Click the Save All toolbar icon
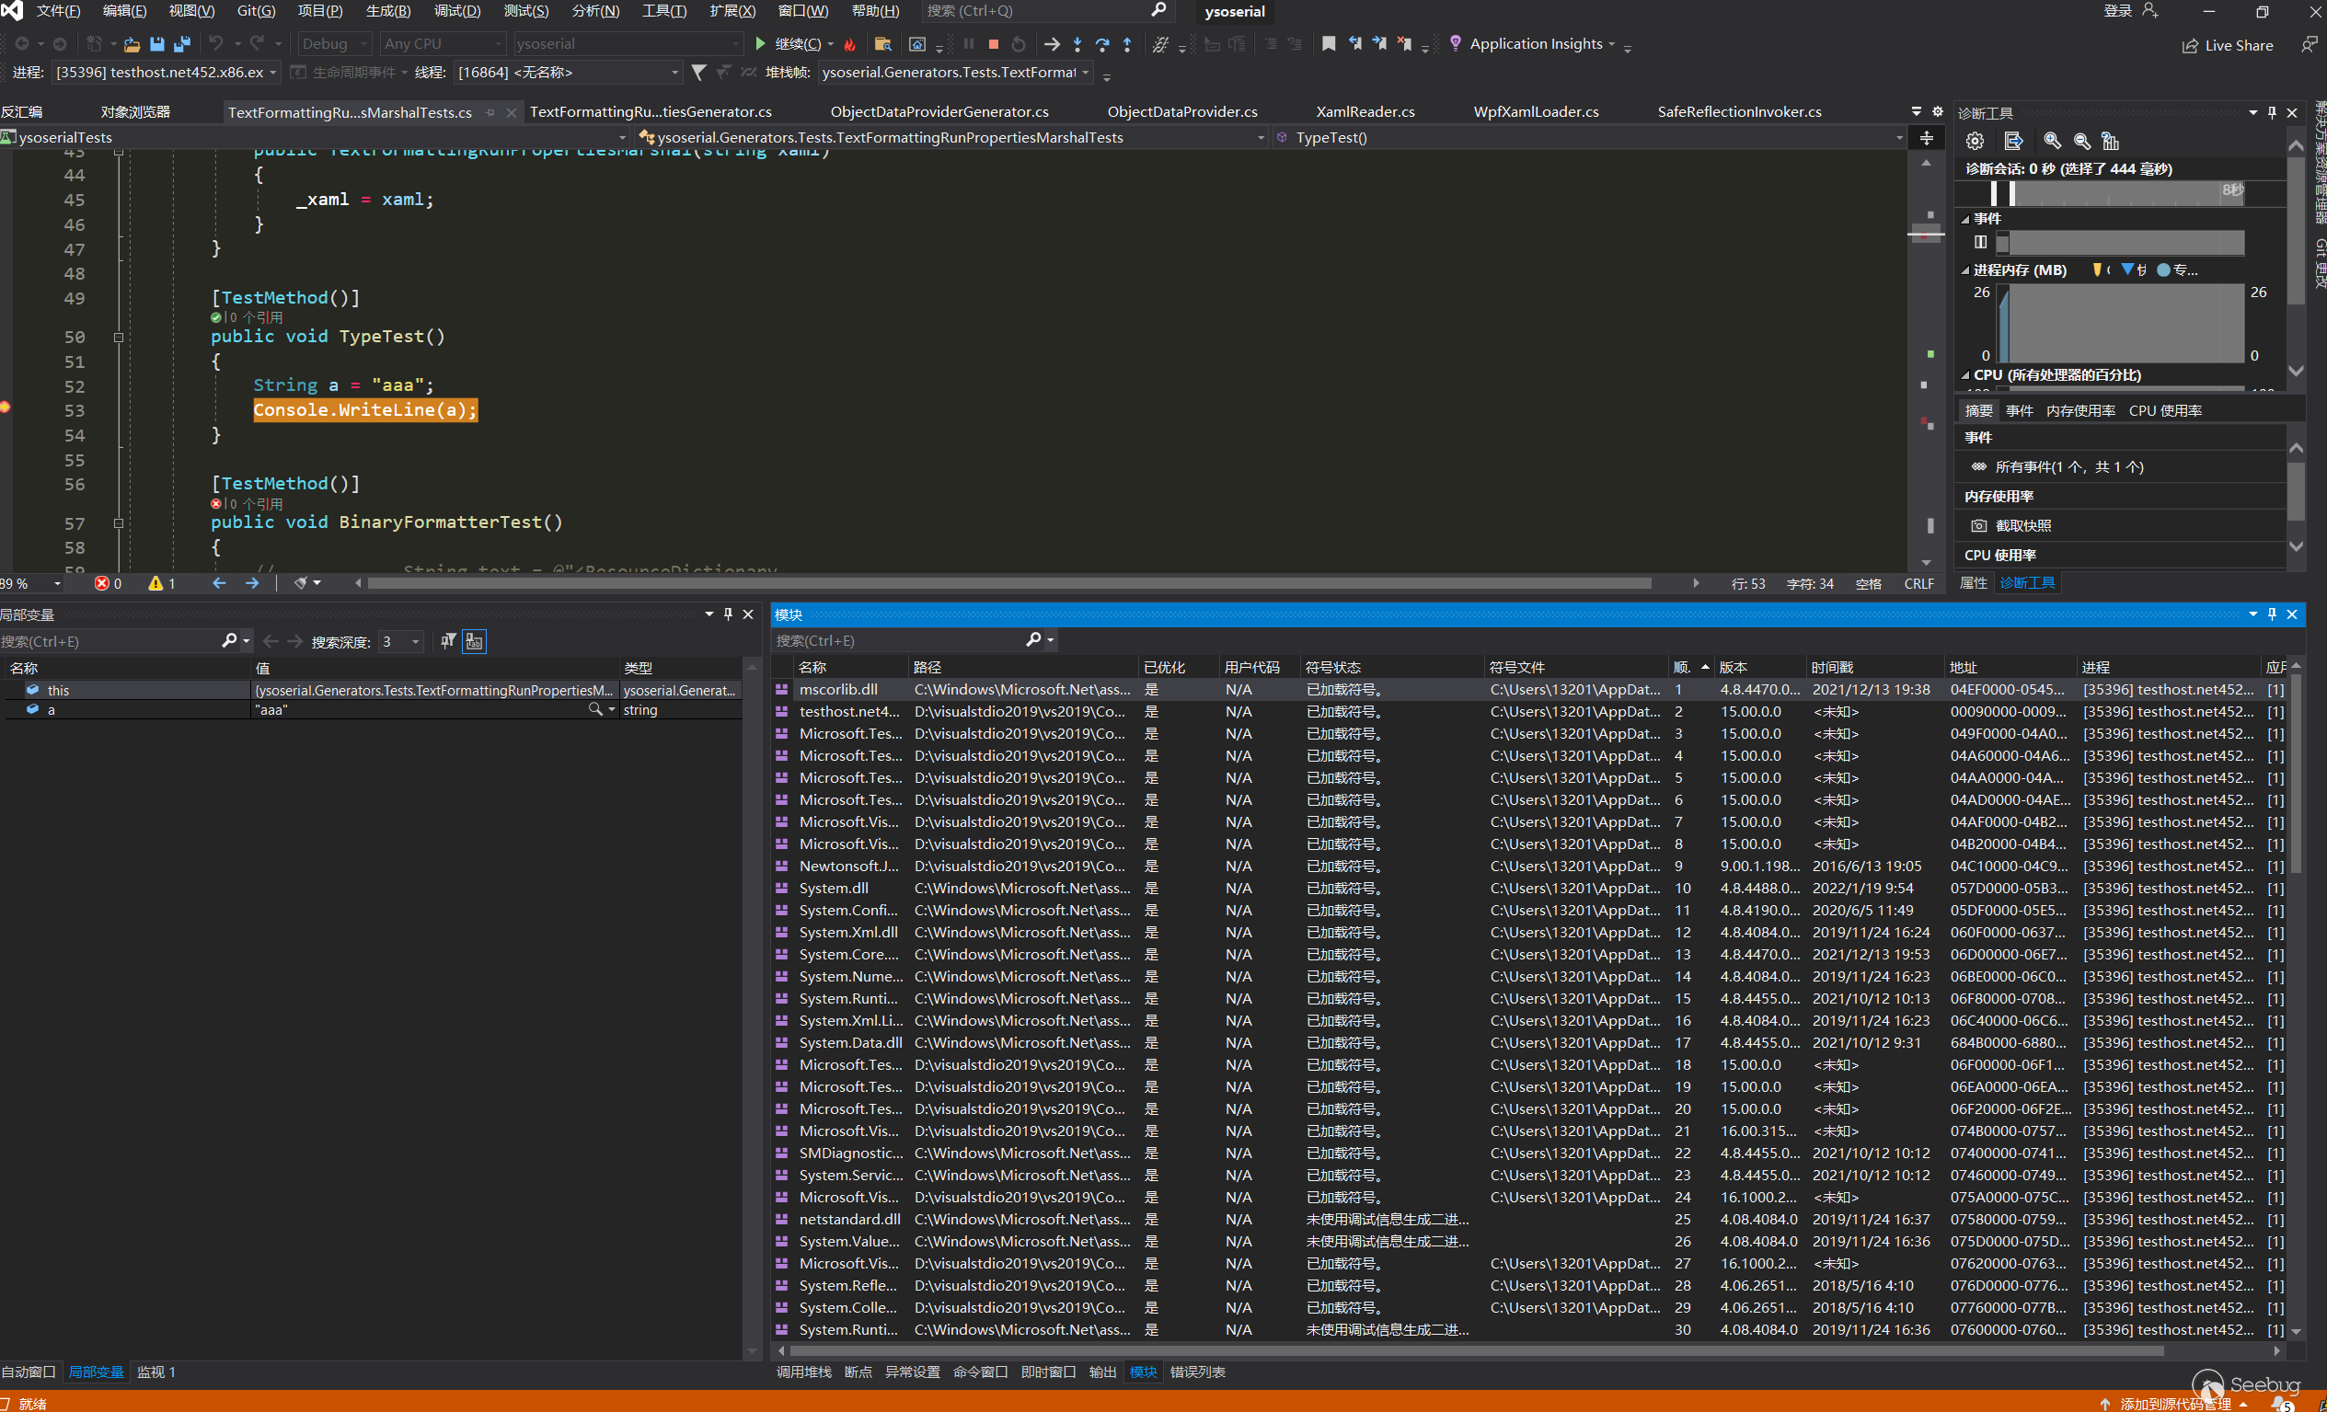This screenshot has height=1412, width=2327. [x=182, y=44]
